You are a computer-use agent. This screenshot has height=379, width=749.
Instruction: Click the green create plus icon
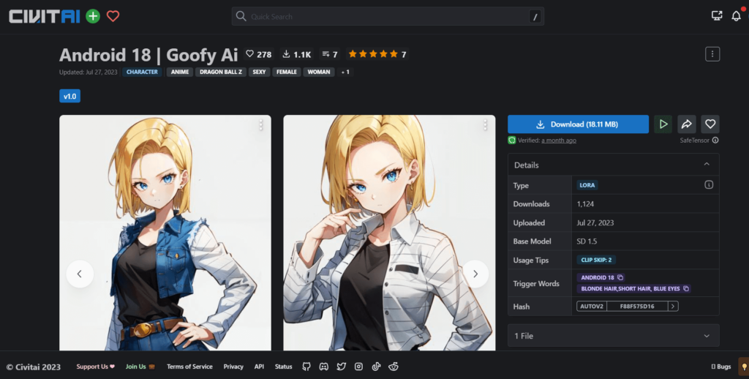[93, 16]
